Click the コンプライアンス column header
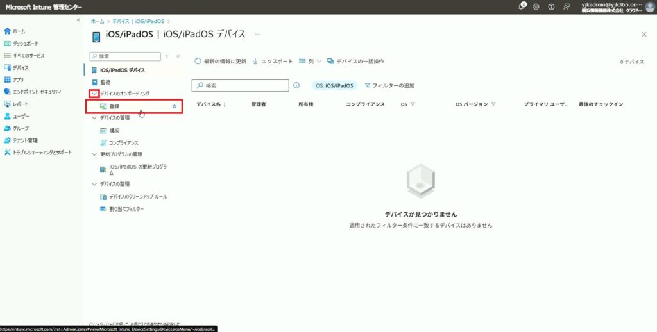This screenshot has height=332, width=657. (365, 104)
